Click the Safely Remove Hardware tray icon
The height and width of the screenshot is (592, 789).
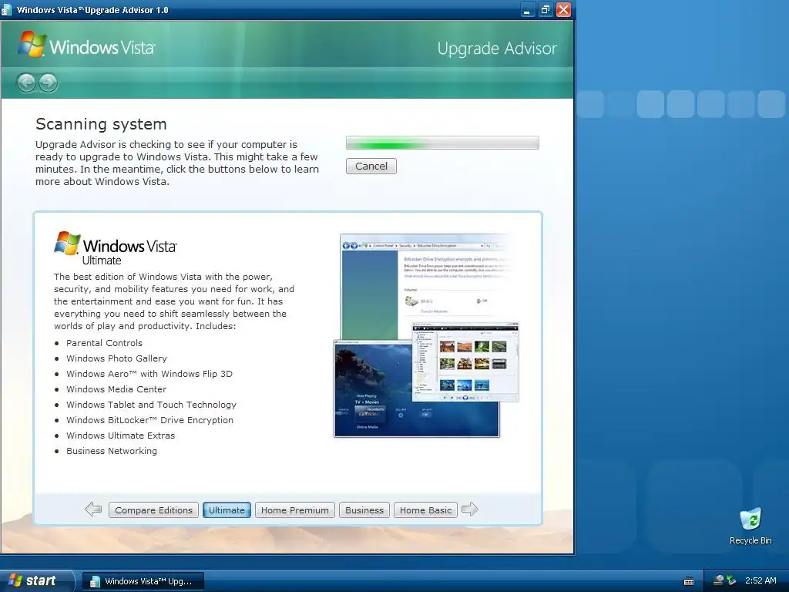[731, 581]
